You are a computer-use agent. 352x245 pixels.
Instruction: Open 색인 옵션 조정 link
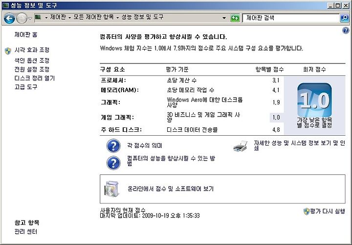(32, 60)
